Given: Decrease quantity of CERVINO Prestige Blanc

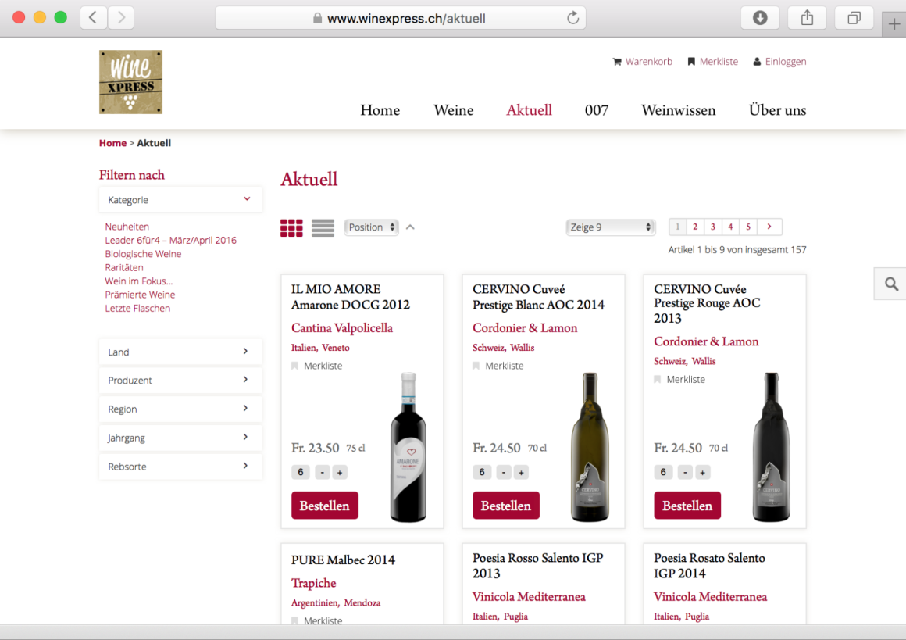Looking at the screenshot, I should (x=504, y=472).
